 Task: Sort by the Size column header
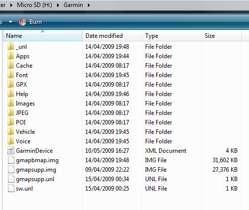tap(221, 36)
